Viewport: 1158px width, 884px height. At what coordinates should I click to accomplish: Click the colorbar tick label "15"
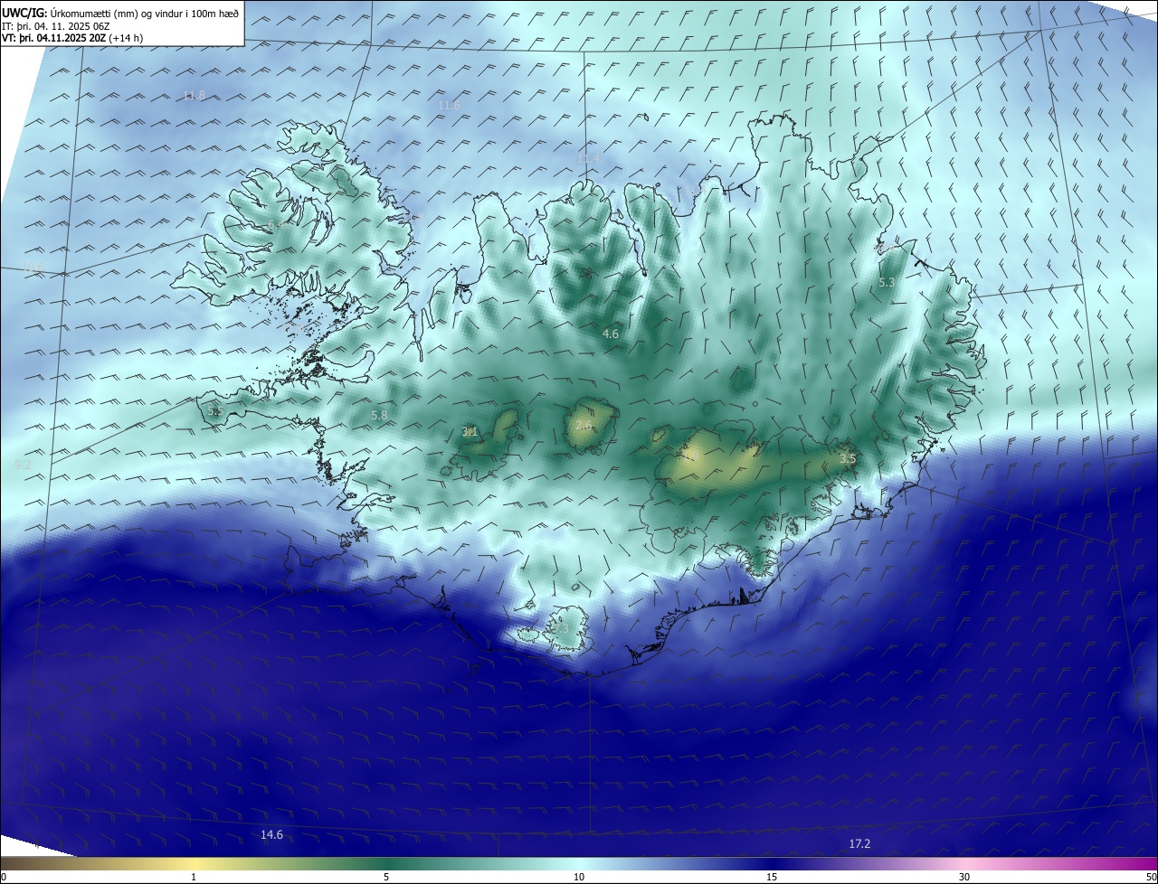tap(772, 877)
